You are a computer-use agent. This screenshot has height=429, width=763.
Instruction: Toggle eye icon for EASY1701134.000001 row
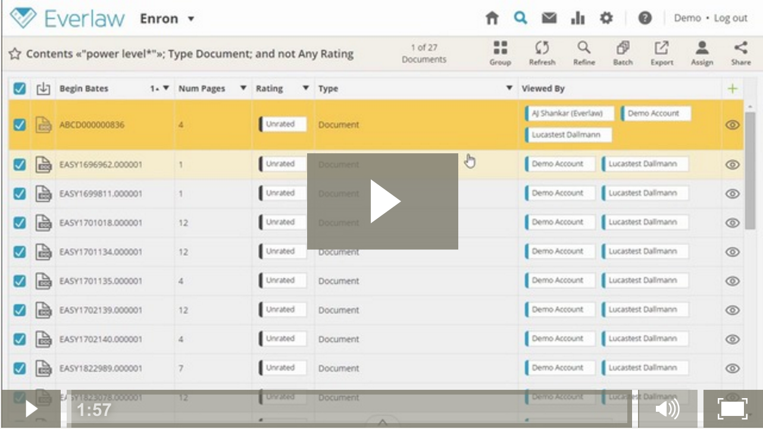732,252
